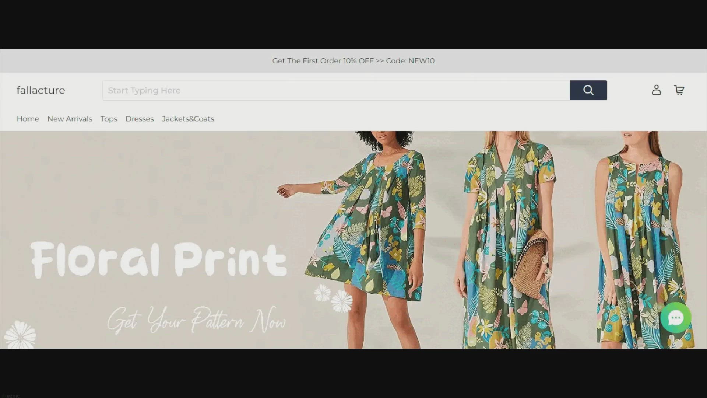
Task: Open the green live chat bubble
Action: click(675, 318)
